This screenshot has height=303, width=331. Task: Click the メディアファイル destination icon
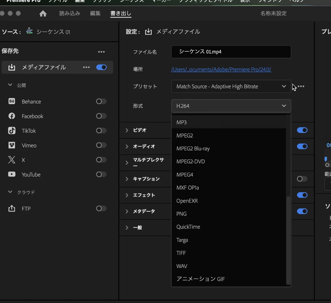(12, 67)
